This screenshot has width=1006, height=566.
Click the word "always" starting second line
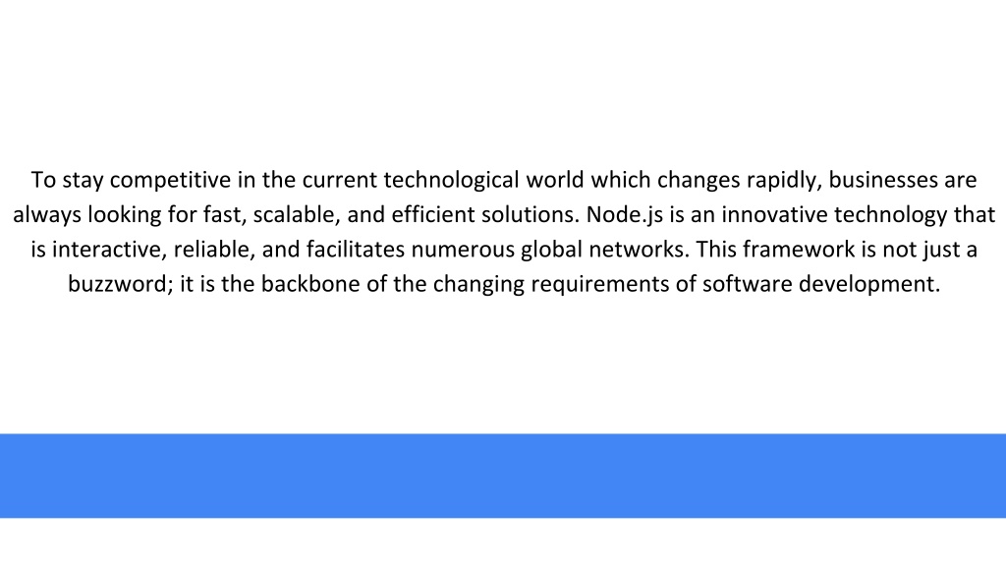[47, 214]
